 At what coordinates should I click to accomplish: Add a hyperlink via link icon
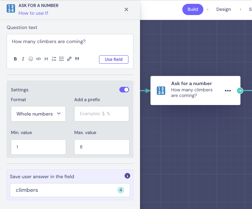pos(69,59)
